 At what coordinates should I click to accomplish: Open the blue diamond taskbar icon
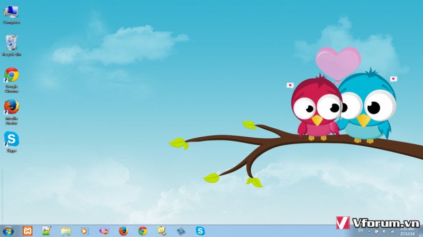coord(181,231)
